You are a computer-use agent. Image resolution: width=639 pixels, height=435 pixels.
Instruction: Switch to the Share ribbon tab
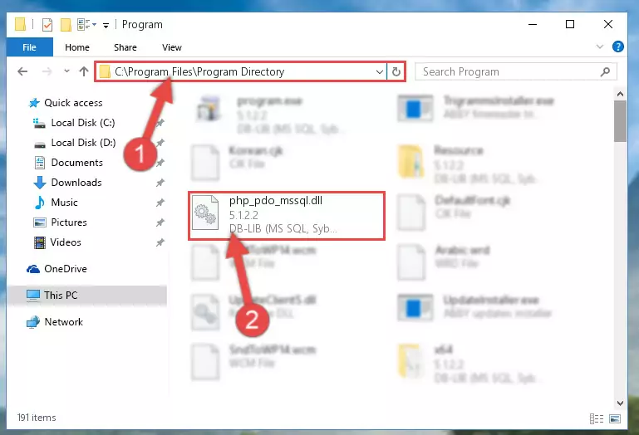[x=125, y=47]
